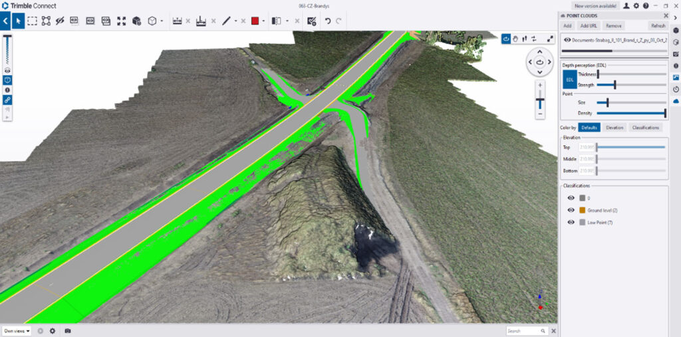This screenshot has height=337, width=681.
Task: Hide the Ground level (2) classification
Action: coord(571,210)
